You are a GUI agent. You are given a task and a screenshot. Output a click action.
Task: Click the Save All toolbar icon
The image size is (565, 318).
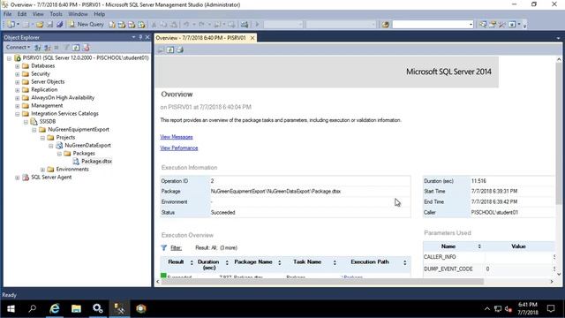pos(59,25)
